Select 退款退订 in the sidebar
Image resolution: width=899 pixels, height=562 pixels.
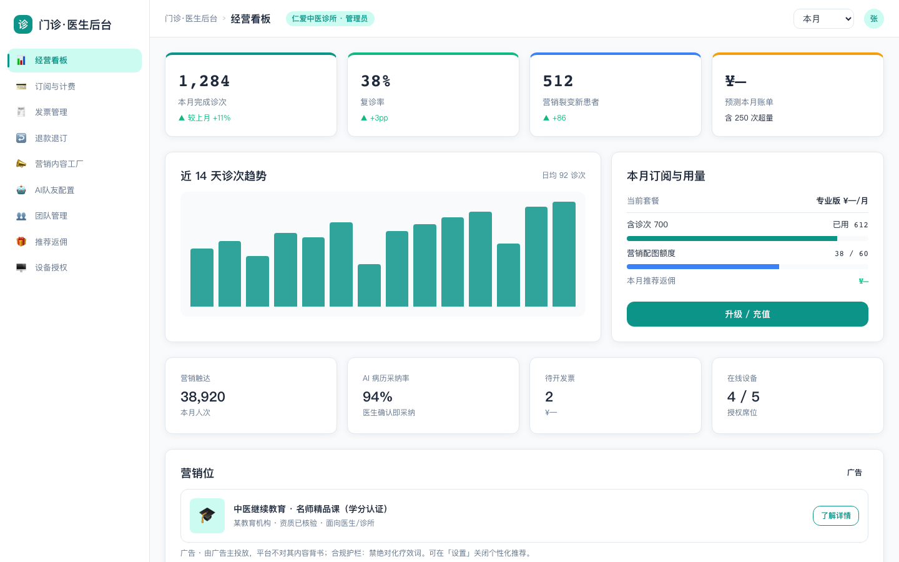click(x=75, y=138)
